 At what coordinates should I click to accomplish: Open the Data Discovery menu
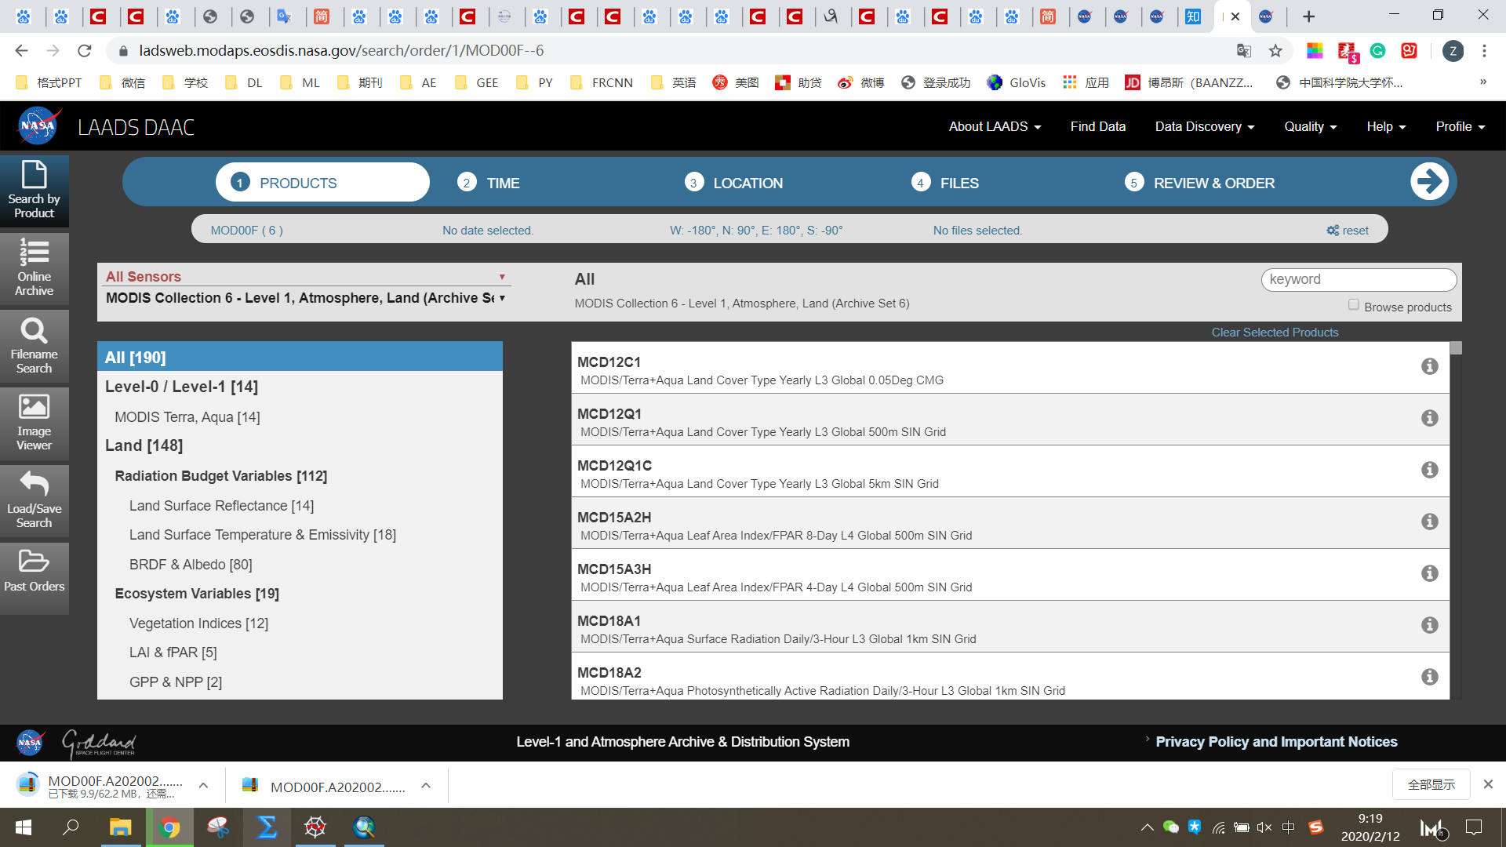click(x=1204, y=127)
